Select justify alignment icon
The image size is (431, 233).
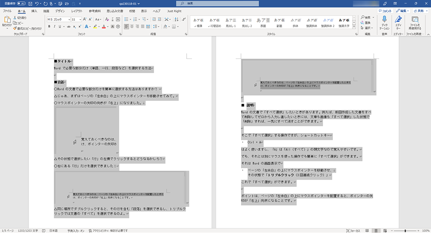[143, 26]
